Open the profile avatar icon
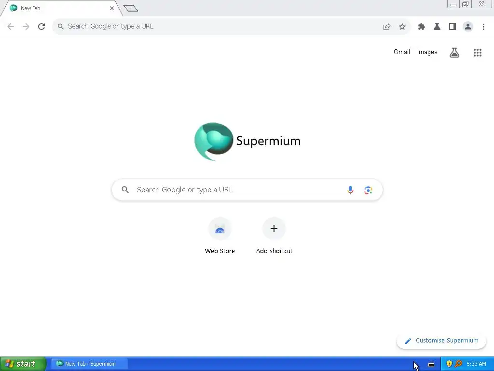This screenshot has height=371, width=494. click(x=468, y=27)
